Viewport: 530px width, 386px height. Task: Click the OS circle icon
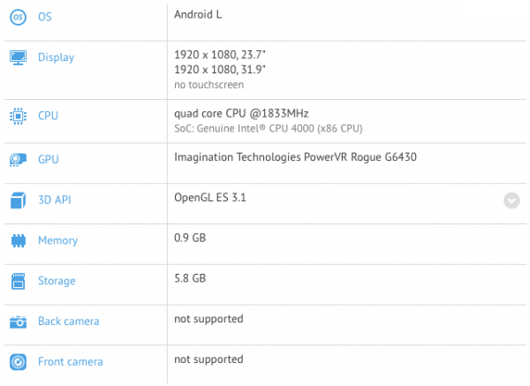[18, 17]
